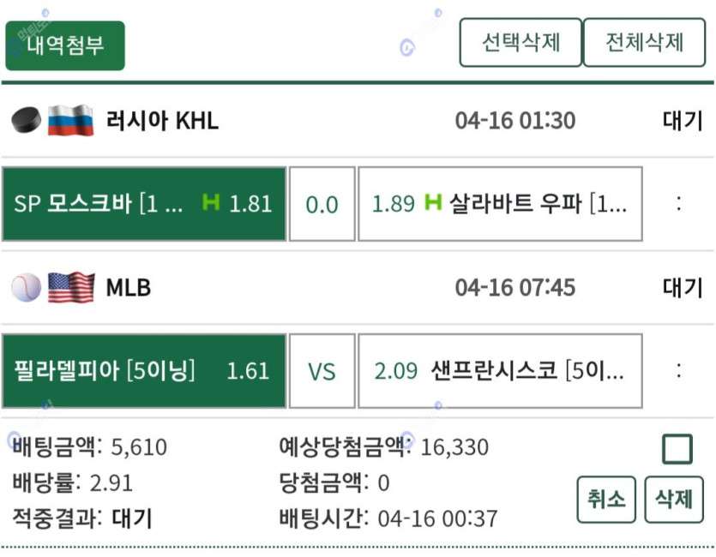Viewport: 716px width, 557px height.
Task: Select 샌프란시스코 2.09 odds cell
Action: [x=500, y=371]
